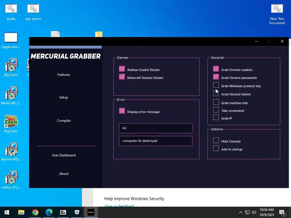Launch Microsoft Edge from the taskbar
Viewport: 291px width, 218px height.
coord(49,212)
